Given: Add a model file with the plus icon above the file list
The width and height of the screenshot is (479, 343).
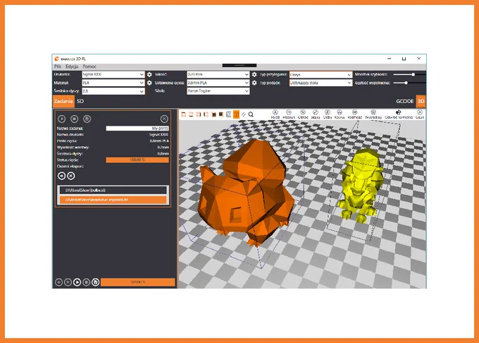Looking at the screenshot, I should coord(61,176).
